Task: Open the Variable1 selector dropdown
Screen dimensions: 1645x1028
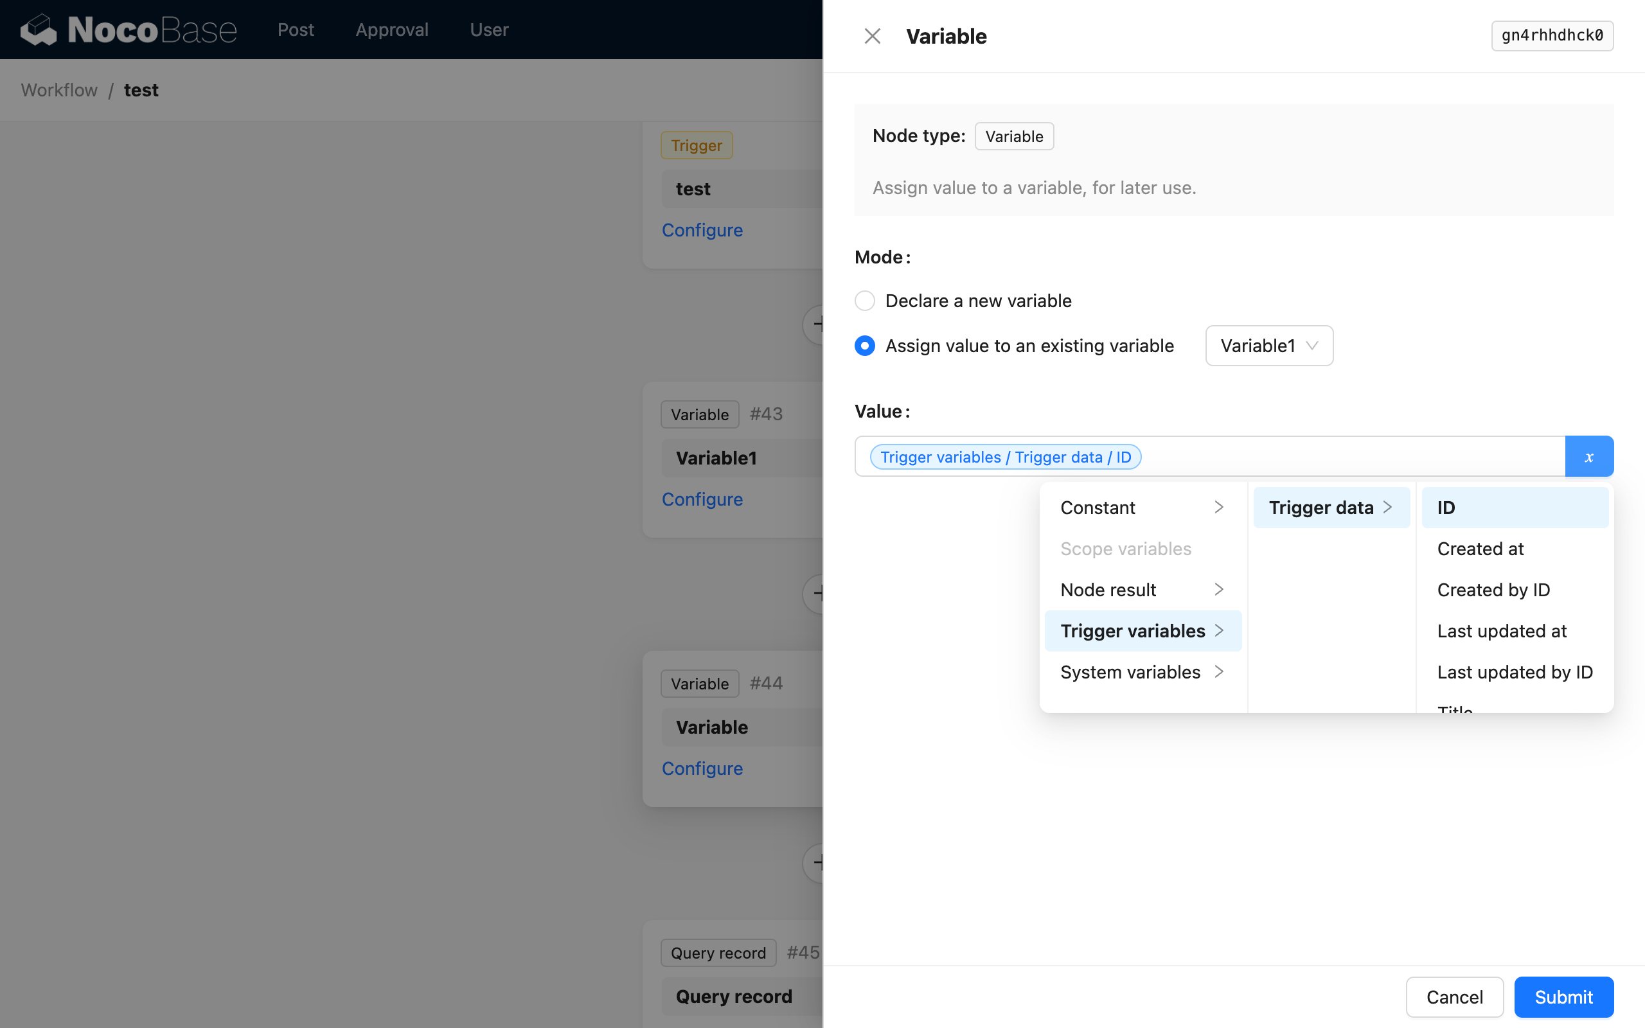Action: (1268, 346)
